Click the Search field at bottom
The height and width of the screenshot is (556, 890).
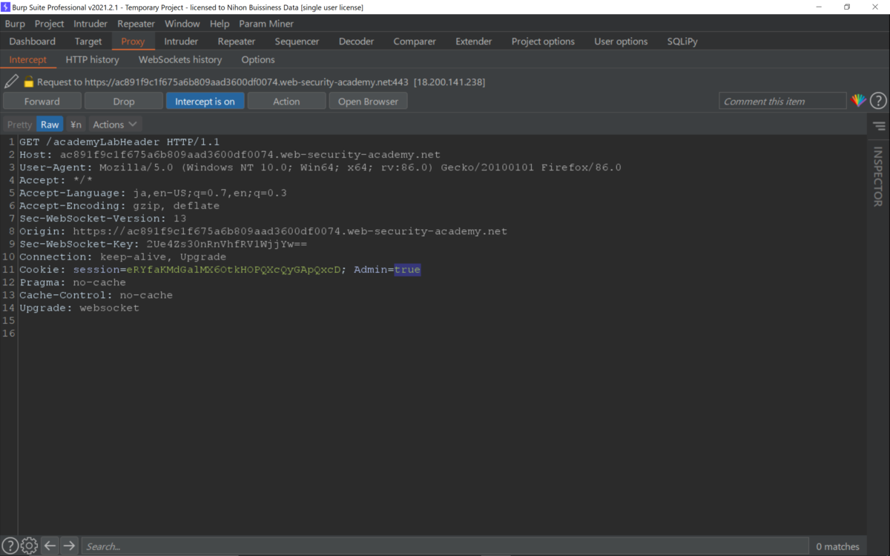coord(444,546)
